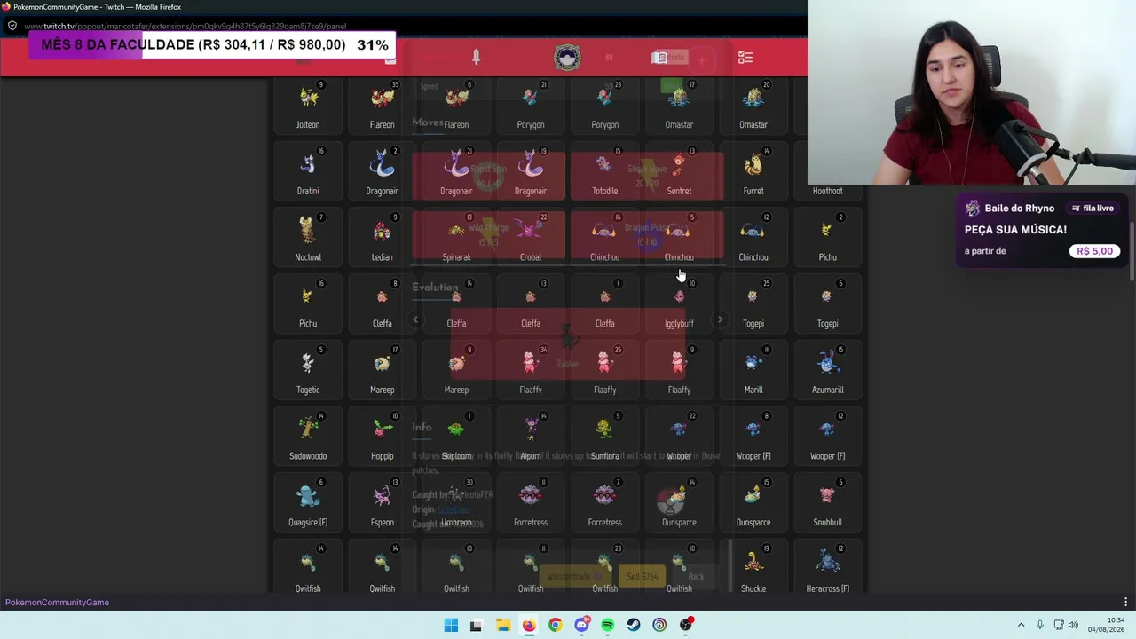Open volume control in system tray
Image resolution: width=1136 pixels, height=639 pixels.
(x=1072, y=625)
